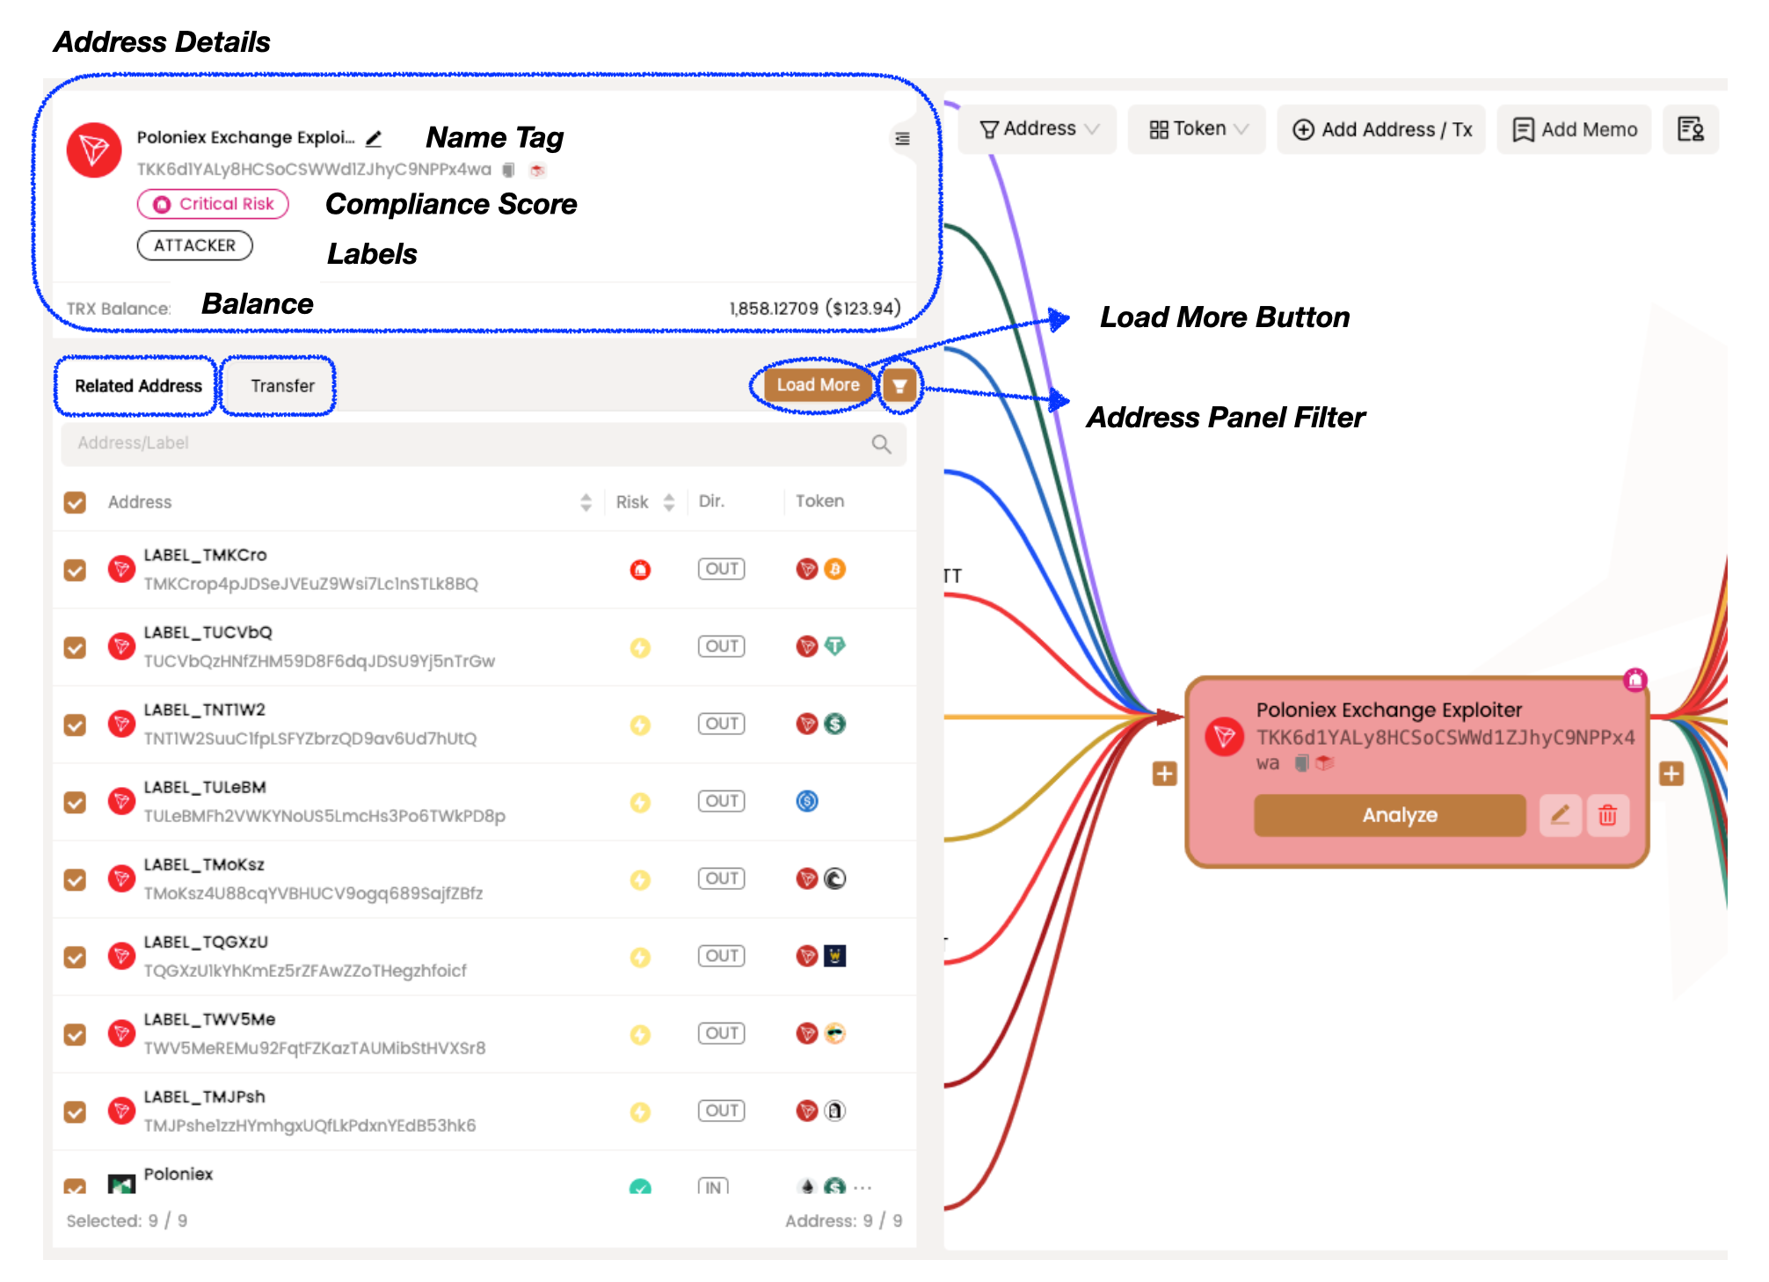Expand the node's left-side plus button

click(x=1164, y=774)
